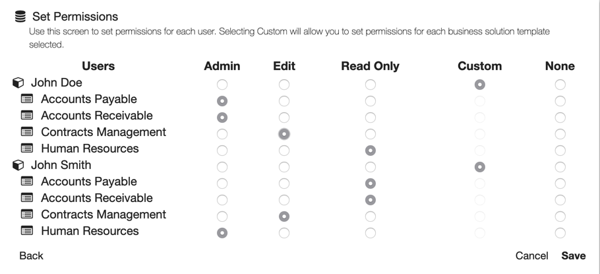
Task: Set John Doe's Human Resources to None
Action: click(560, 151)
